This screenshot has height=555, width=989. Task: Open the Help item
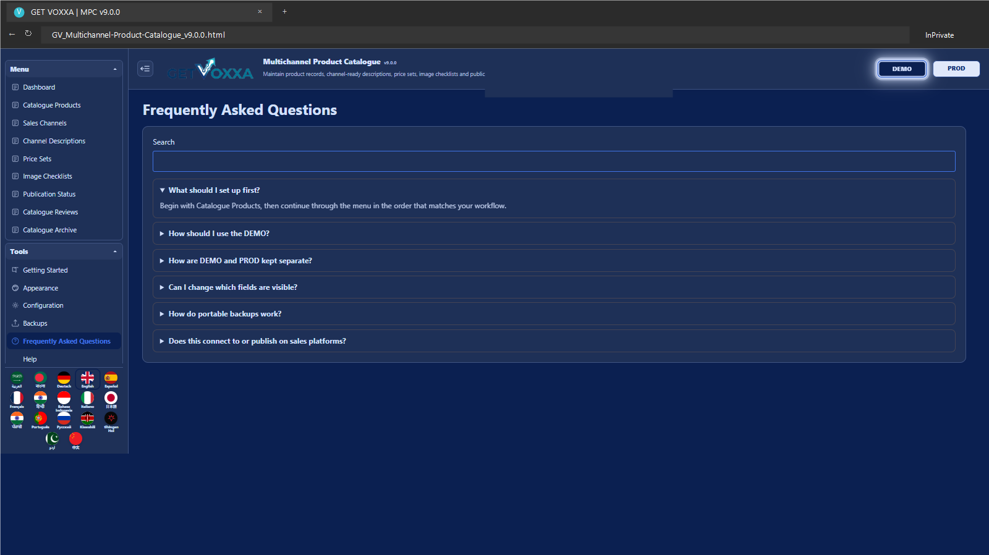pyautogui.click(x=64, y=359)
